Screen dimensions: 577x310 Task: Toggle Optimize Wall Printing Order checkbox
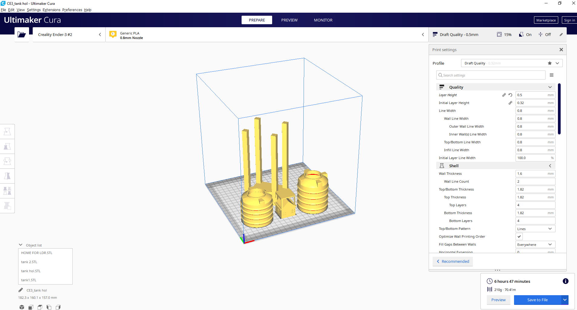(519, 237)
